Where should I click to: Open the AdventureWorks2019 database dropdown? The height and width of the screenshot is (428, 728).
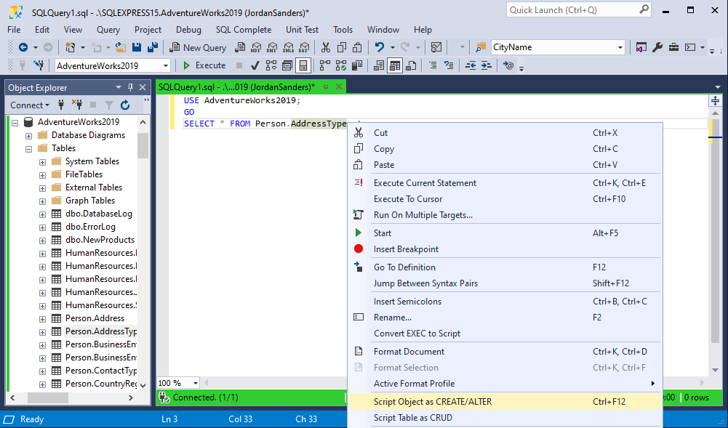coord(165,66)
